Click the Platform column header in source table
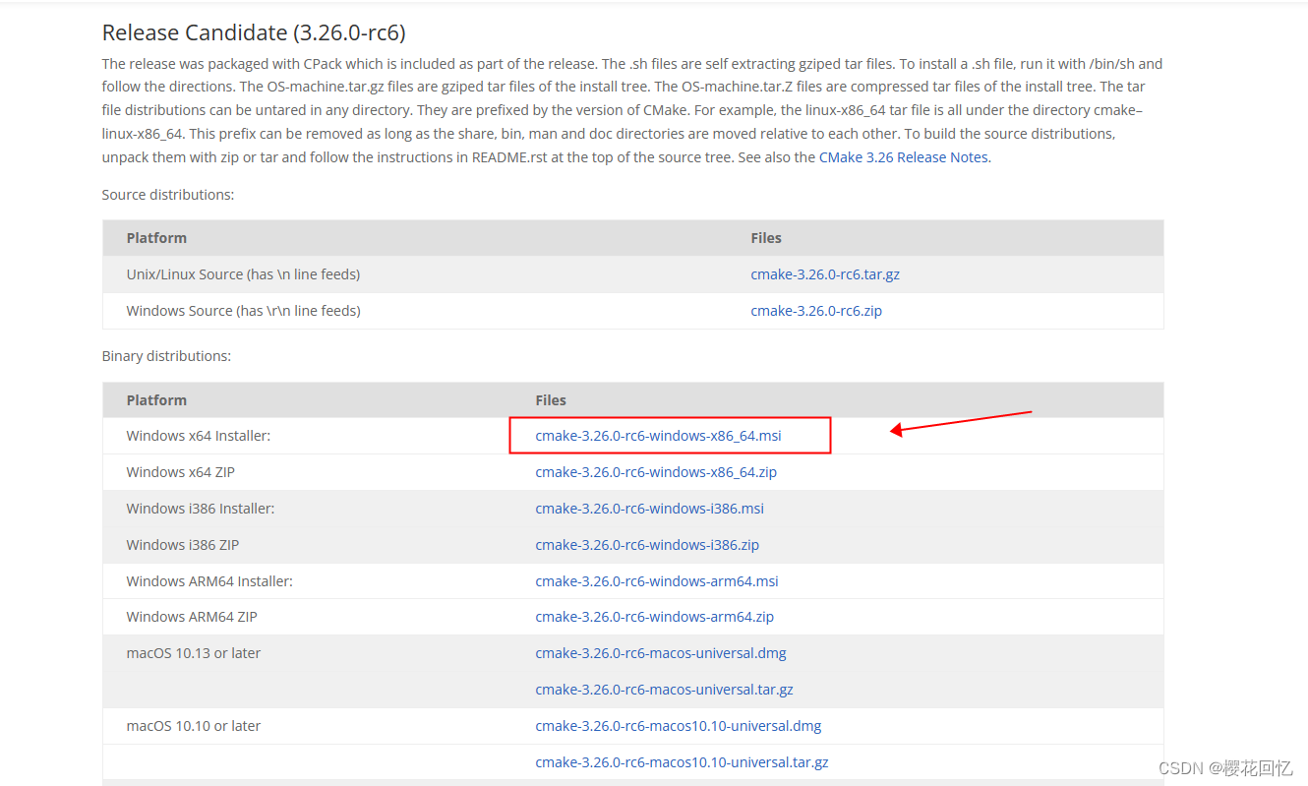The height and width of the screenshot is (786, 1308). [x=156, y=237]
